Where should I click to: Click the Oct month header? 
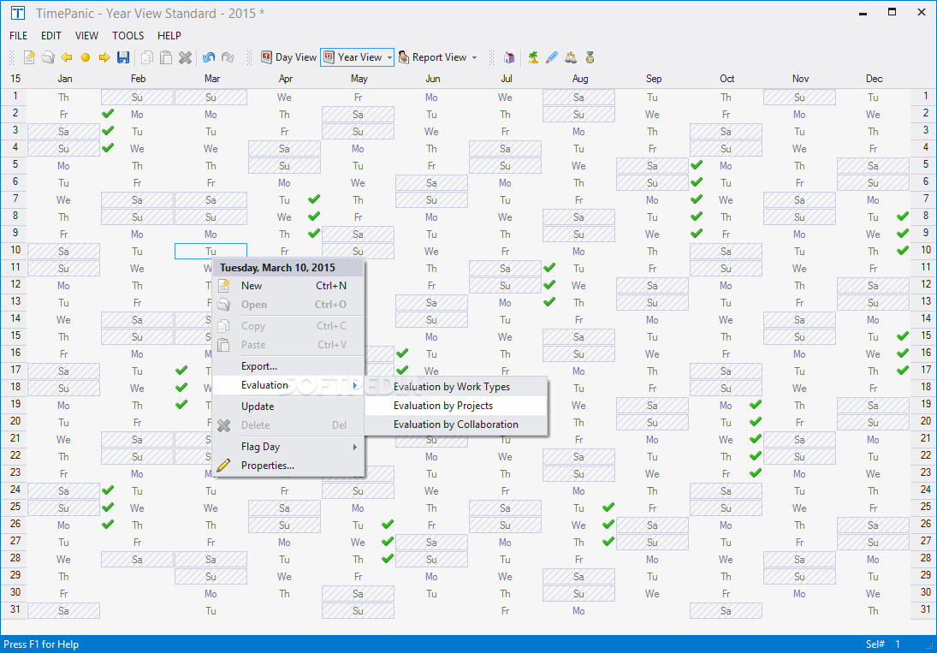[x=726, y=79]
